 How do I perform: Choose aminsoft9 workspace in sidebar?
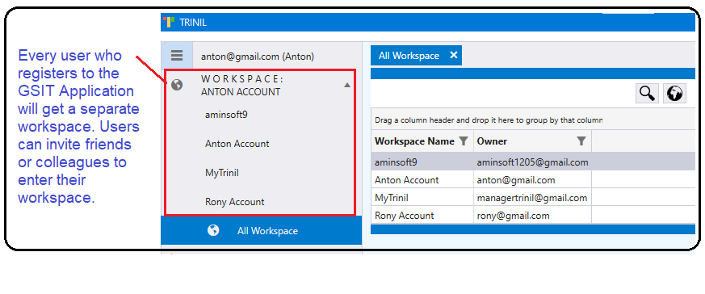[x=226, y=115]
